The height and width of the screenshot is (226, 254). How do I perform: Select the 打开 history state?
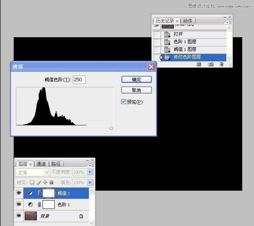click(x=178, y=34)
